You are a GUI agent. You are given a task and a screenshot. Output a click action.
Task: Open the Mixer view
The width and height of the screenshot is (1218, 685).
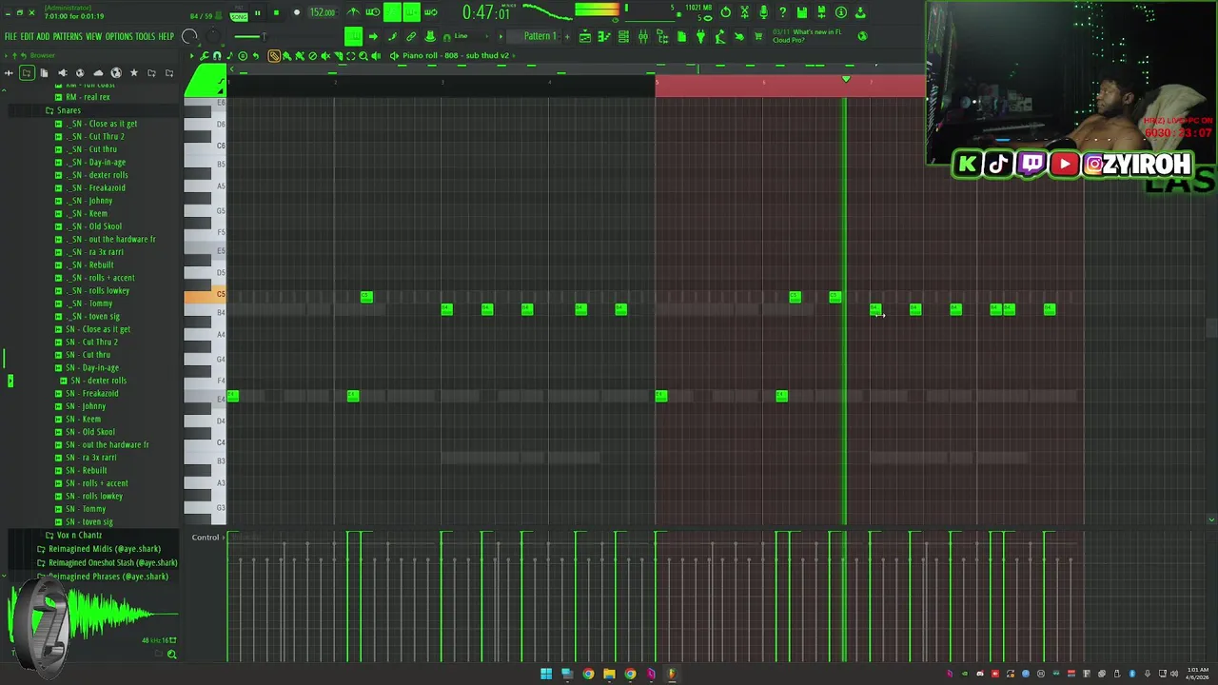click(642, 36)
